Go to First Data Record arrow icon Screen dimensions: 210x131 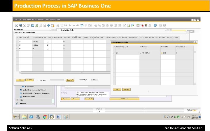pos(66,25)
